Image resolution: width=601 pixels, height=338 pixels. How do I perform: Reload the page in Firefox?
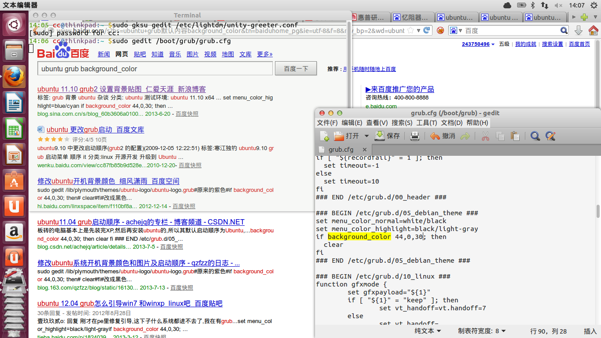(x=426, y=30)
